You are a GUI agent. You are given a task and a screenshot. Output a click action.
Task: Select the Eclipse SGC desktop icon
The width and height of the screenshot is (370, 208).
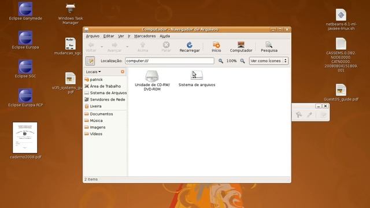[x=25, y=69]
